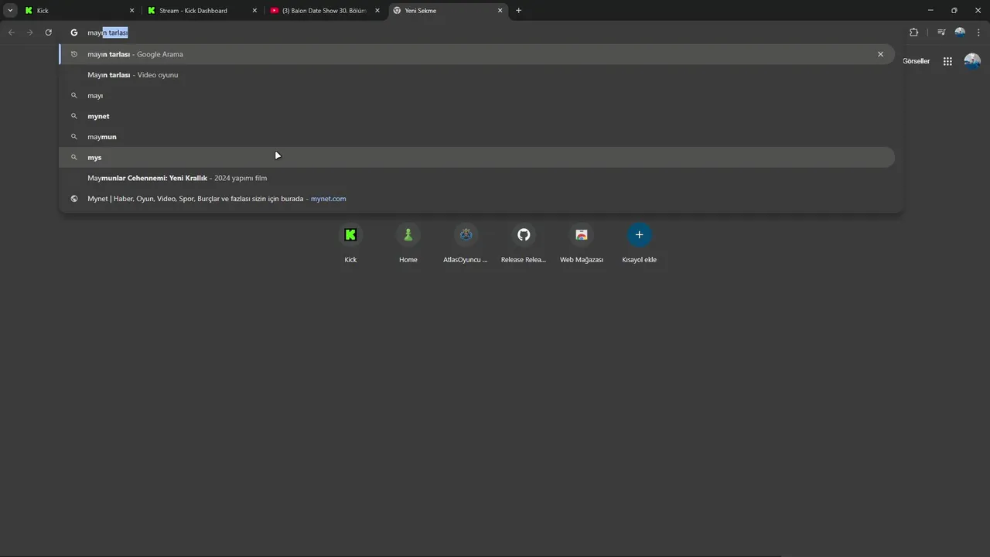Open a new tab with plus button
This screenshot has height=557, width=990.
[x=518, y=11]
